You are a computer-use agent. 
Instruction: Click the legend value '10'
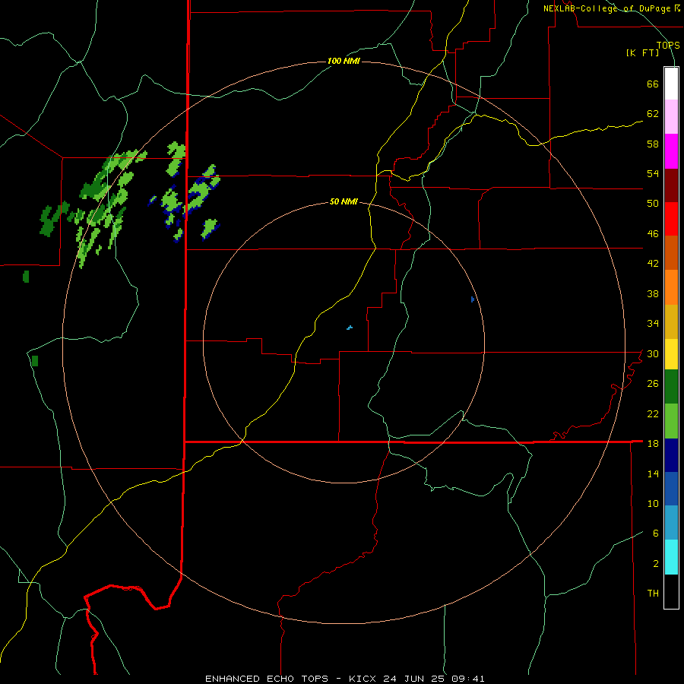point(653,503)
